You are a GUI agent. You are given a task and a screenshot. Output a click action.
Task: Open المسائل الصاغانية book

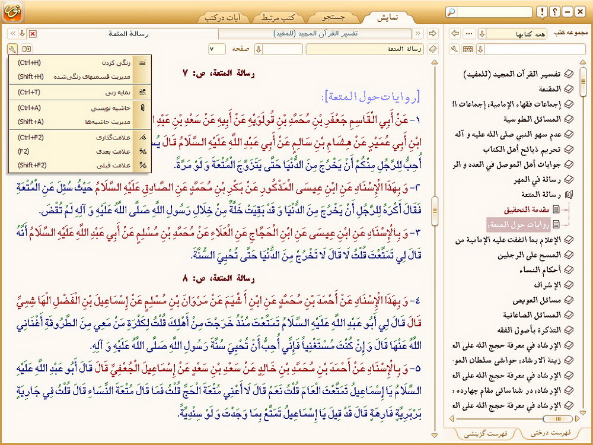click(x=532, y=315)
